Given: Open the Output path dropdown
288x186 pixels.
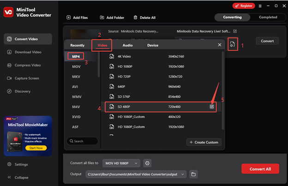Looking at the screenshot, I should tap(136, 174).
